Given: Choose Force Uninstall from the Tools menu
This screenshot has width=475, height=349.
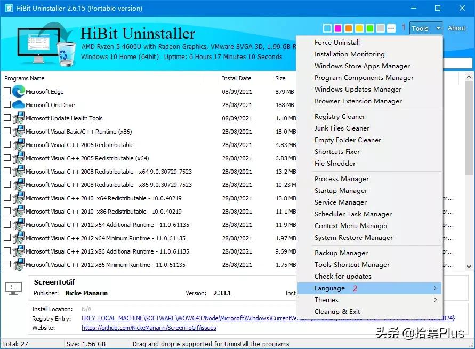Looking at the screenshot, I should click(x=369, y=43).
